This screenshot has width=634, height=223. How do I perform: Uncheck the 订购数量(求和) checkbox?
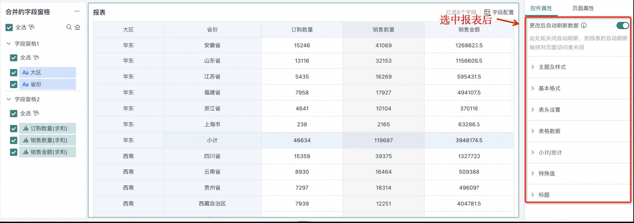pyautogui.click(x=14, y=128)
